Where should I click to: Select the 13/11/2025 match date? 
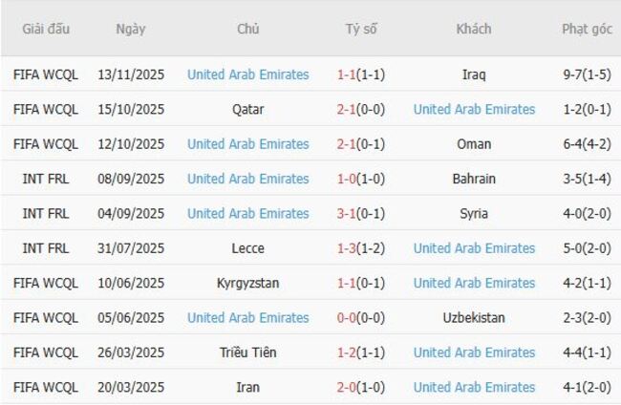(131, 75)
